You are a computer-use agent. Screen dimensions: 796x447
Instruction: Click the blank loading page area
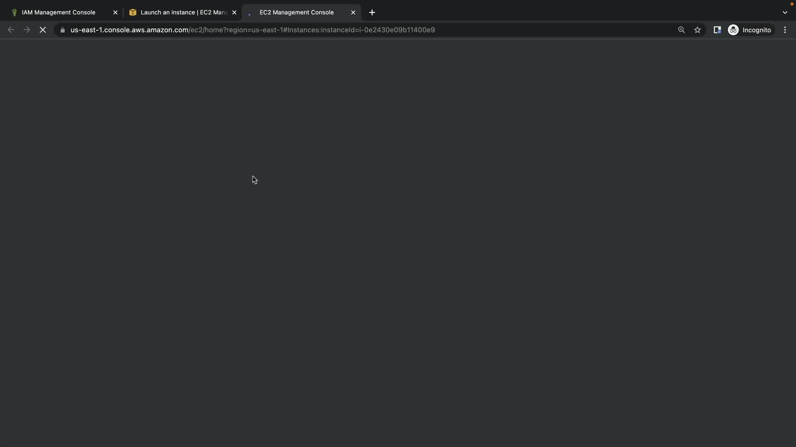tap(398, 248)
